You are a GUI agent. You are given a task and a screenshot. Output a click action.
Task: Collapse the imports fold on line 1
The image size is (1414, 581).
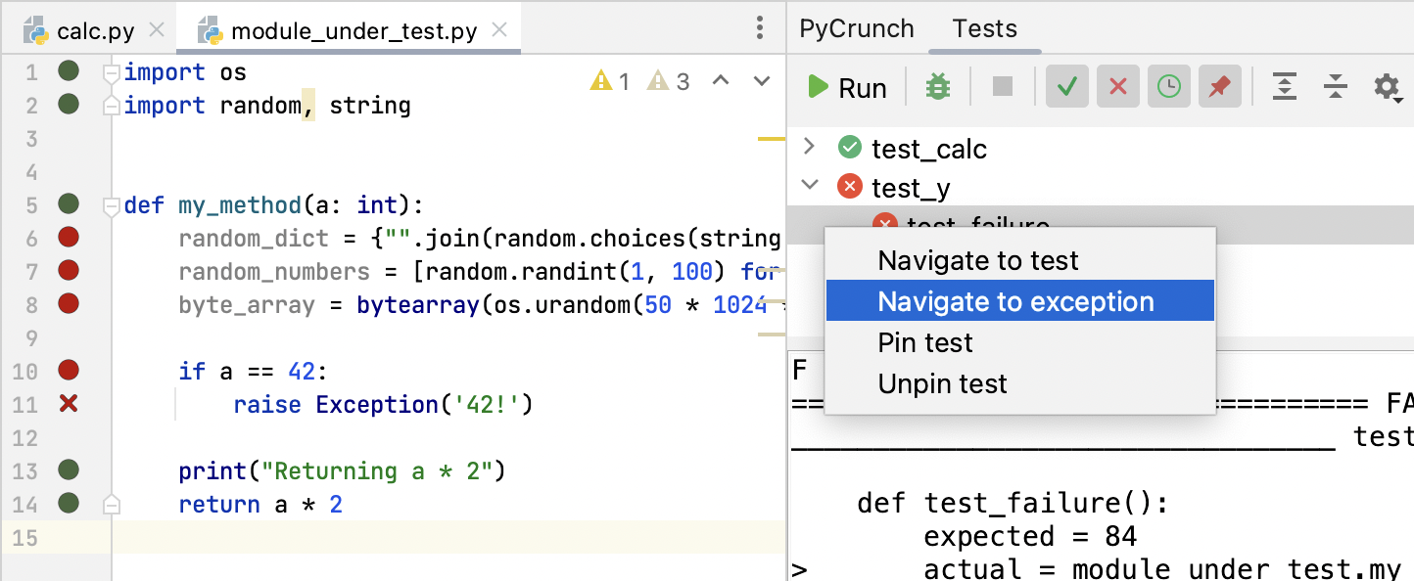pyautogui.click(x=112, y=72)
